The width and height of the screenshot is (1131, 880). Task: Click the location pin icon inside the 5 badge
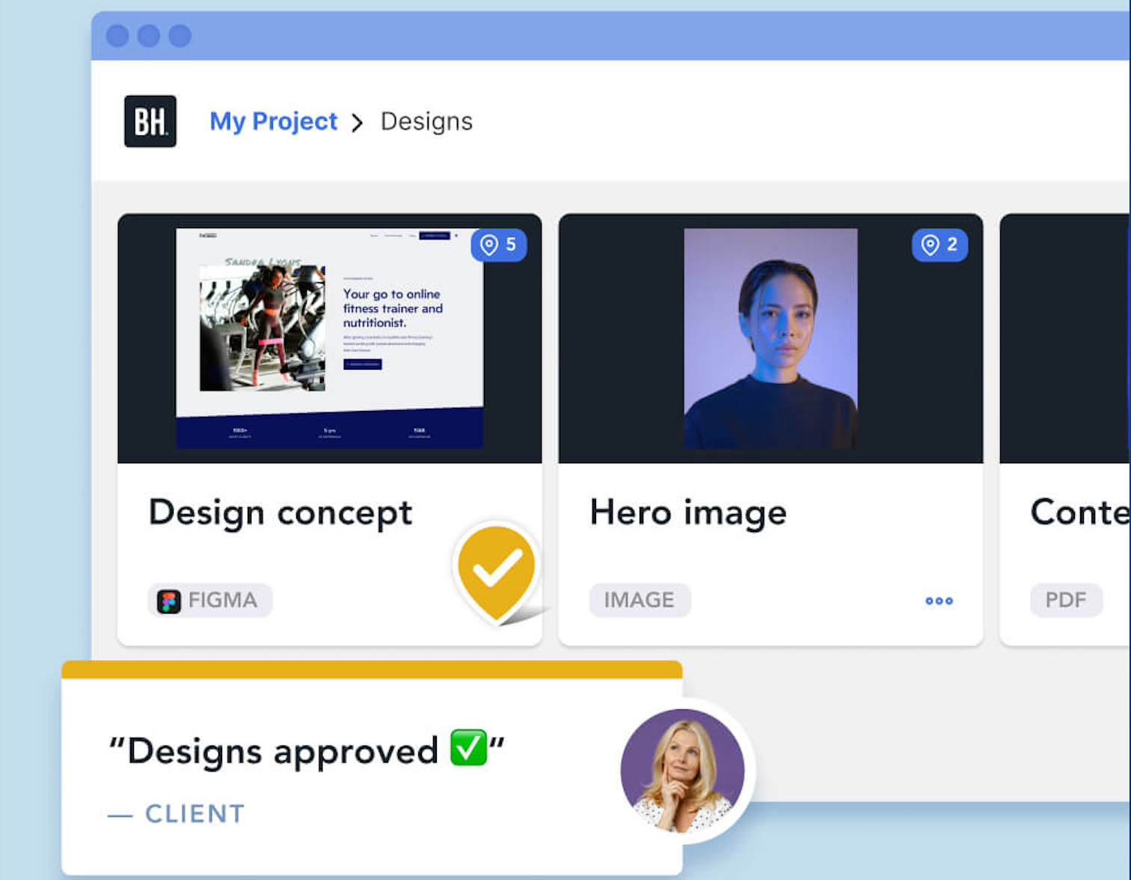488,245
